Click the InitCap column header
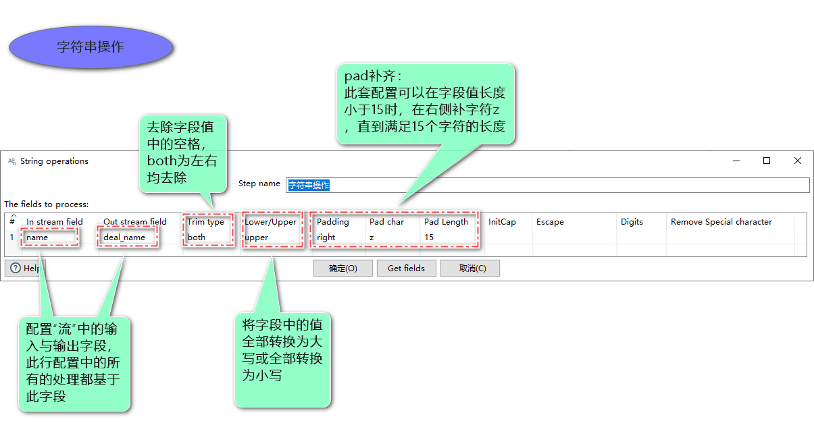The height and width of the screenshot is (423, 814). (x=502, y=222)
